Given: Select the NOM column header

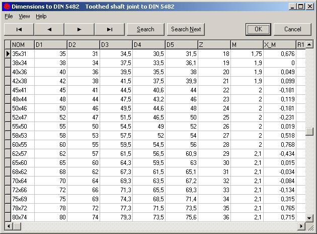Looking at the screenshot, I should pyautogui.click(x=23, y=45).
